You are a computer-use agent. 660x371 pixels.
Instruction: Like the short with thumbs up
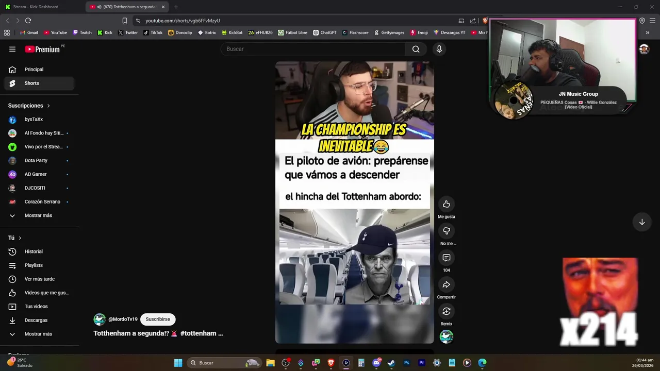[x=447, y=204]
